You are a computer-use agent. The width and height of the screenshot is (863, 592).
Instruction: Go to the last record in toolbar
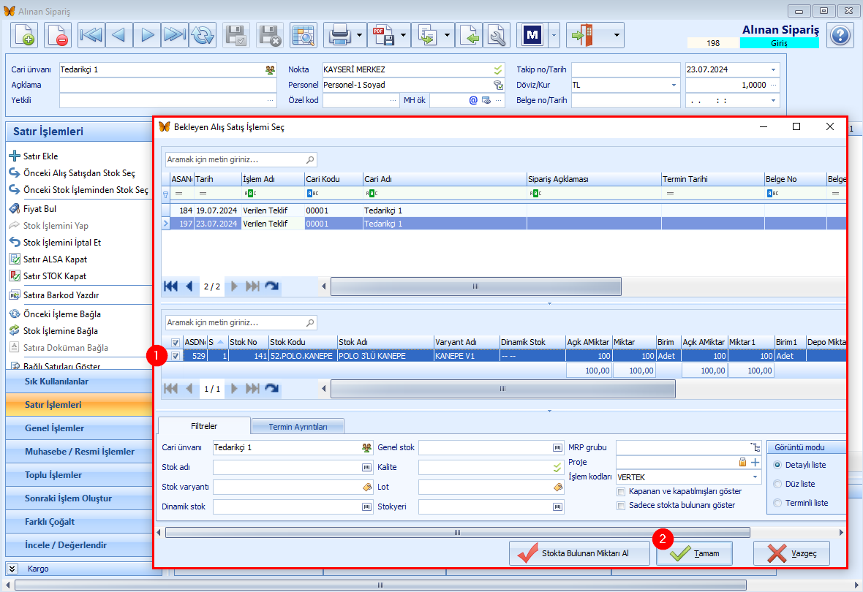(x=175, y=36)
